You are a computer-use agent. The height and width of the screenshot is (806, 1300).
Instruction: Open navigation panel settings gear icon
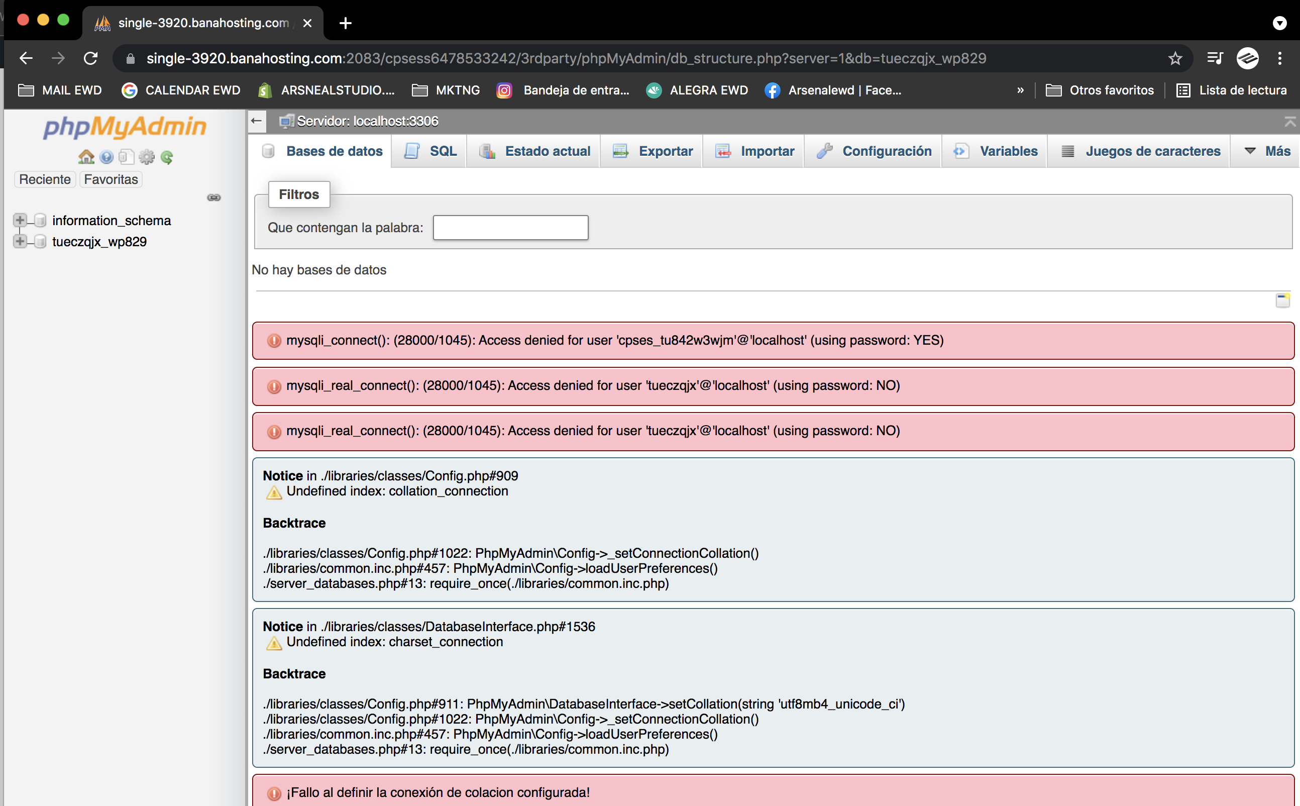point(147,157)
